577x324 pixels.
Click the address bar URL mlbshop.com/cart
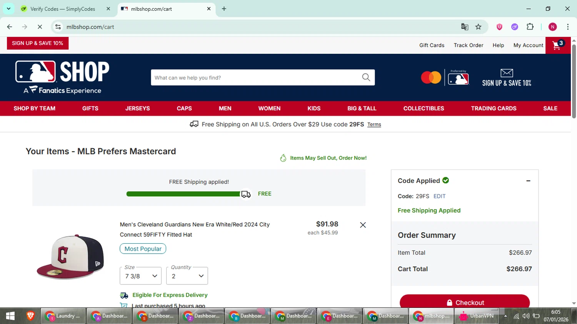pyautogui.click(x=90, y=27)
